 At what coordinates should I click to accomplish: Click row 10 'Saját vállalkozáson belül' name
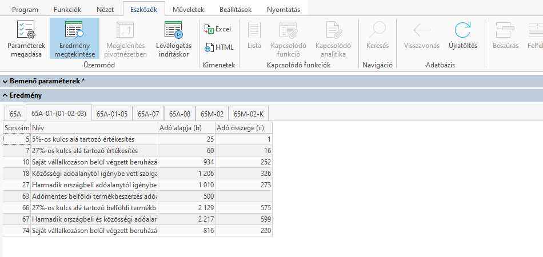[94, 162]
